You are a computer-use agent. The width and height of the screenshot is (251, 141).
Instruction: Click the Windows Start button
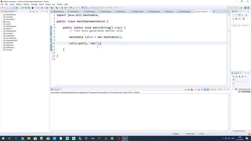[x=3, y=138]
